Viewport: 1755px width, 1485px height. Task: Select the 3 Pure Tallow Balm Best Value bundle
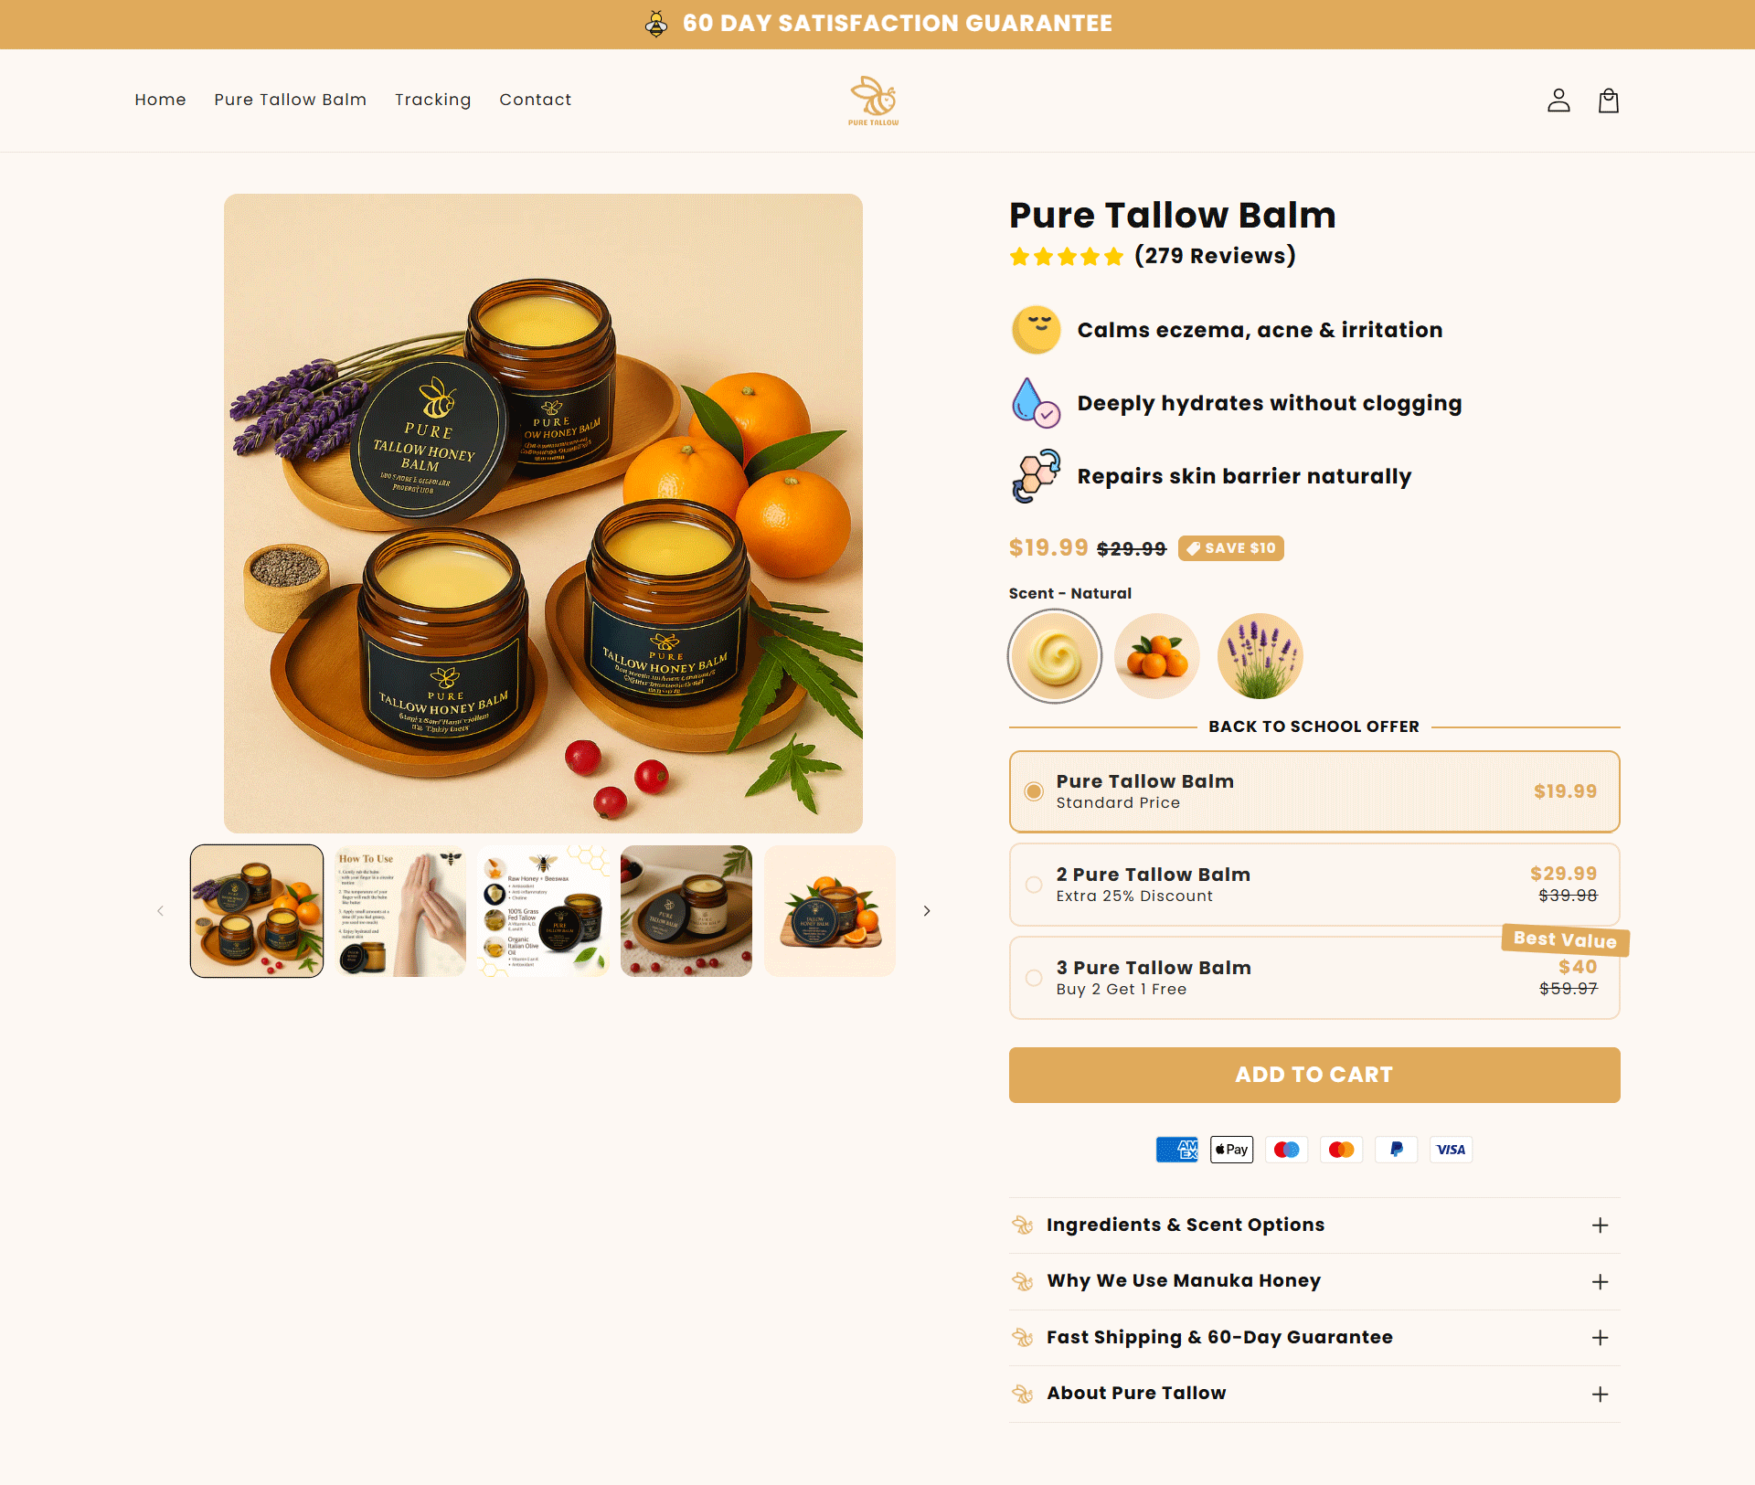tap(1314, 978)
